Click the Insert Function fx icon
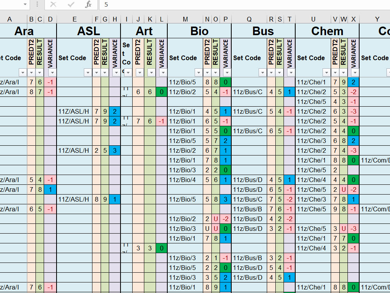The width and height of the screenshot is (390, 293). [88, 4]
